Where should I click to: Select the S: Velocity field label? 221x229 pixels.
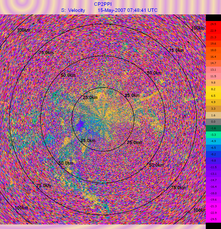pyautogui.click(x=73, y=10)
